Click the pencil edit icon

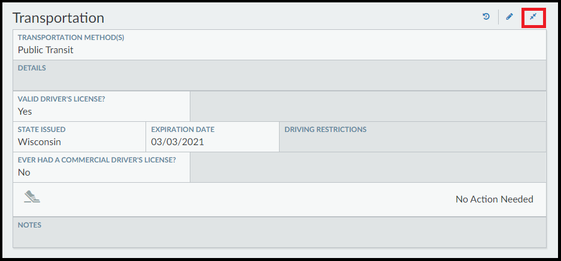pos(510,17)
